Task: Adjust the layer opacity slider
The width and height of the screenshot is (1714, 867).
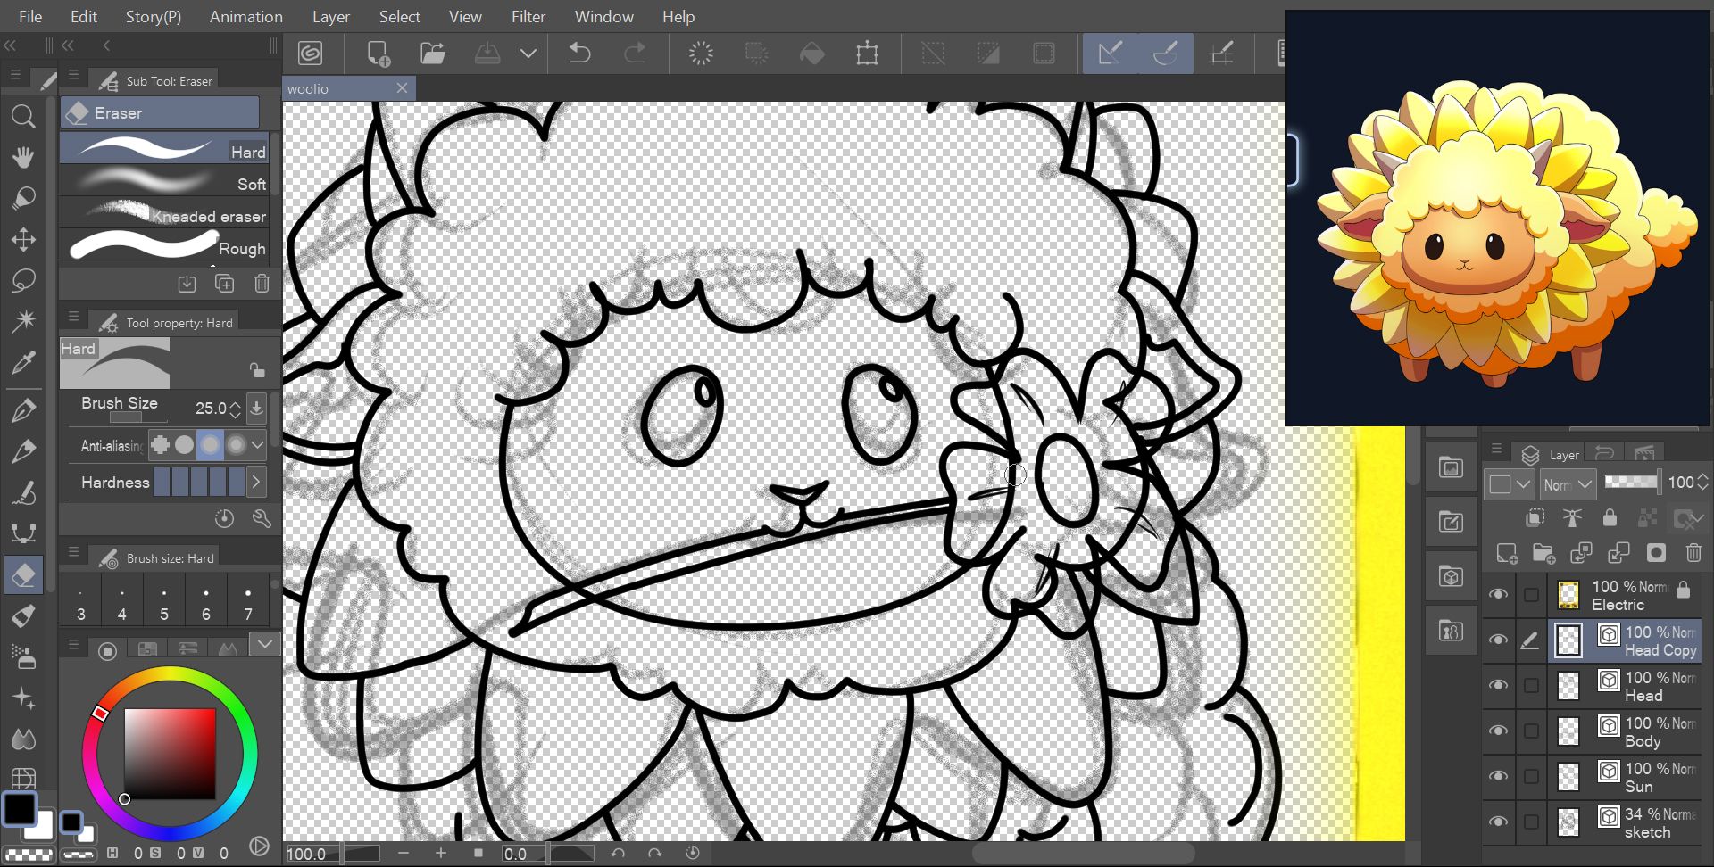Action: pos(1631,482)
